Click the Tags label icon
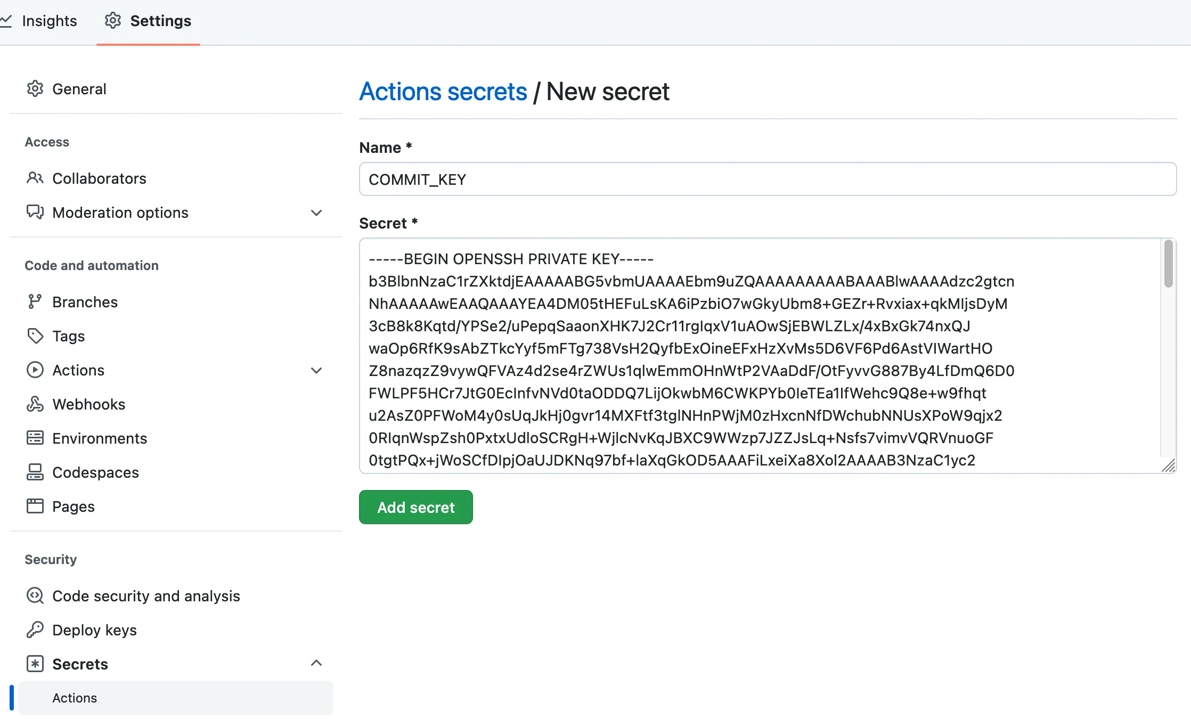1191x719 pixels. tap(35, 336)
